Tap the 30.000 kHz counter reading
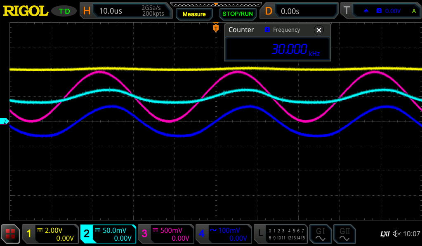Viewport: 422px width, 246px height. tap(295, 49)
